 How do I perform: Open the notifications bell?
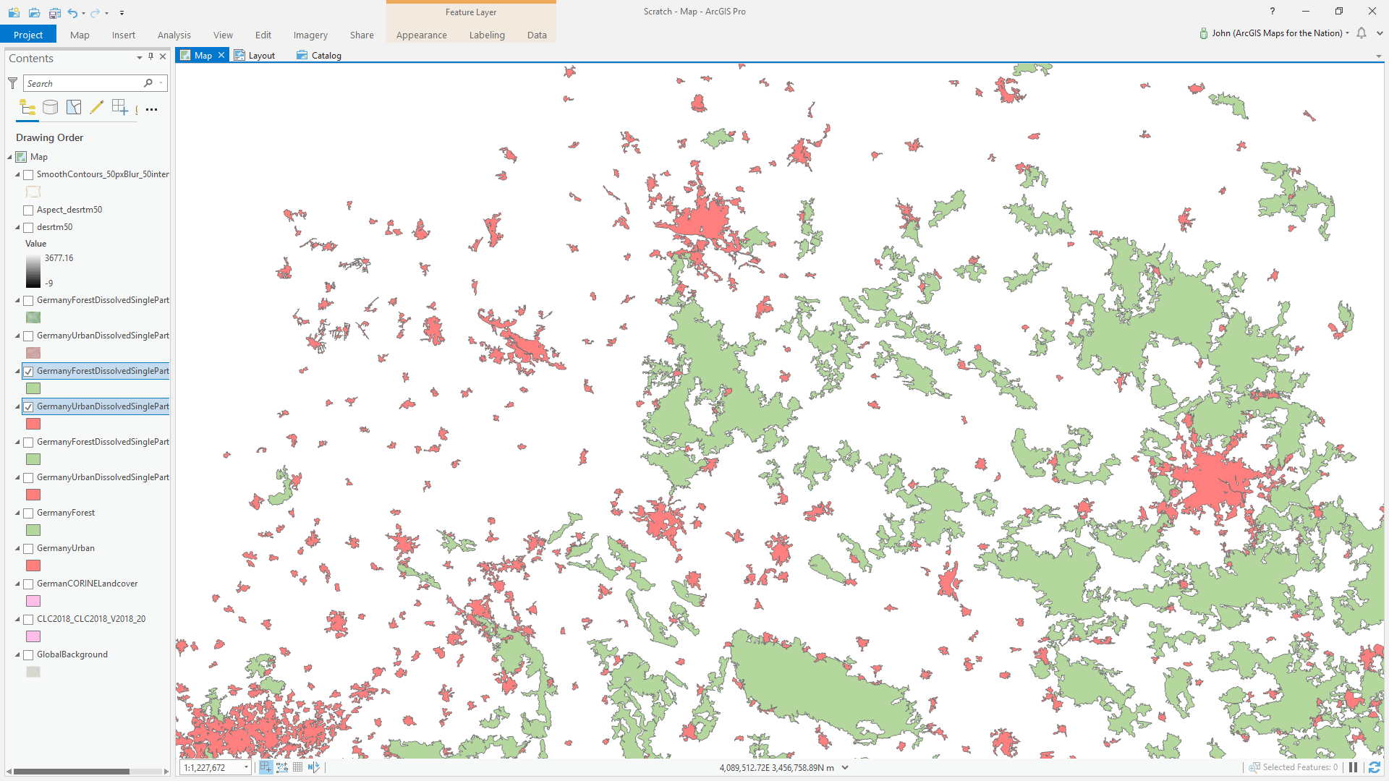[1362, 33]
